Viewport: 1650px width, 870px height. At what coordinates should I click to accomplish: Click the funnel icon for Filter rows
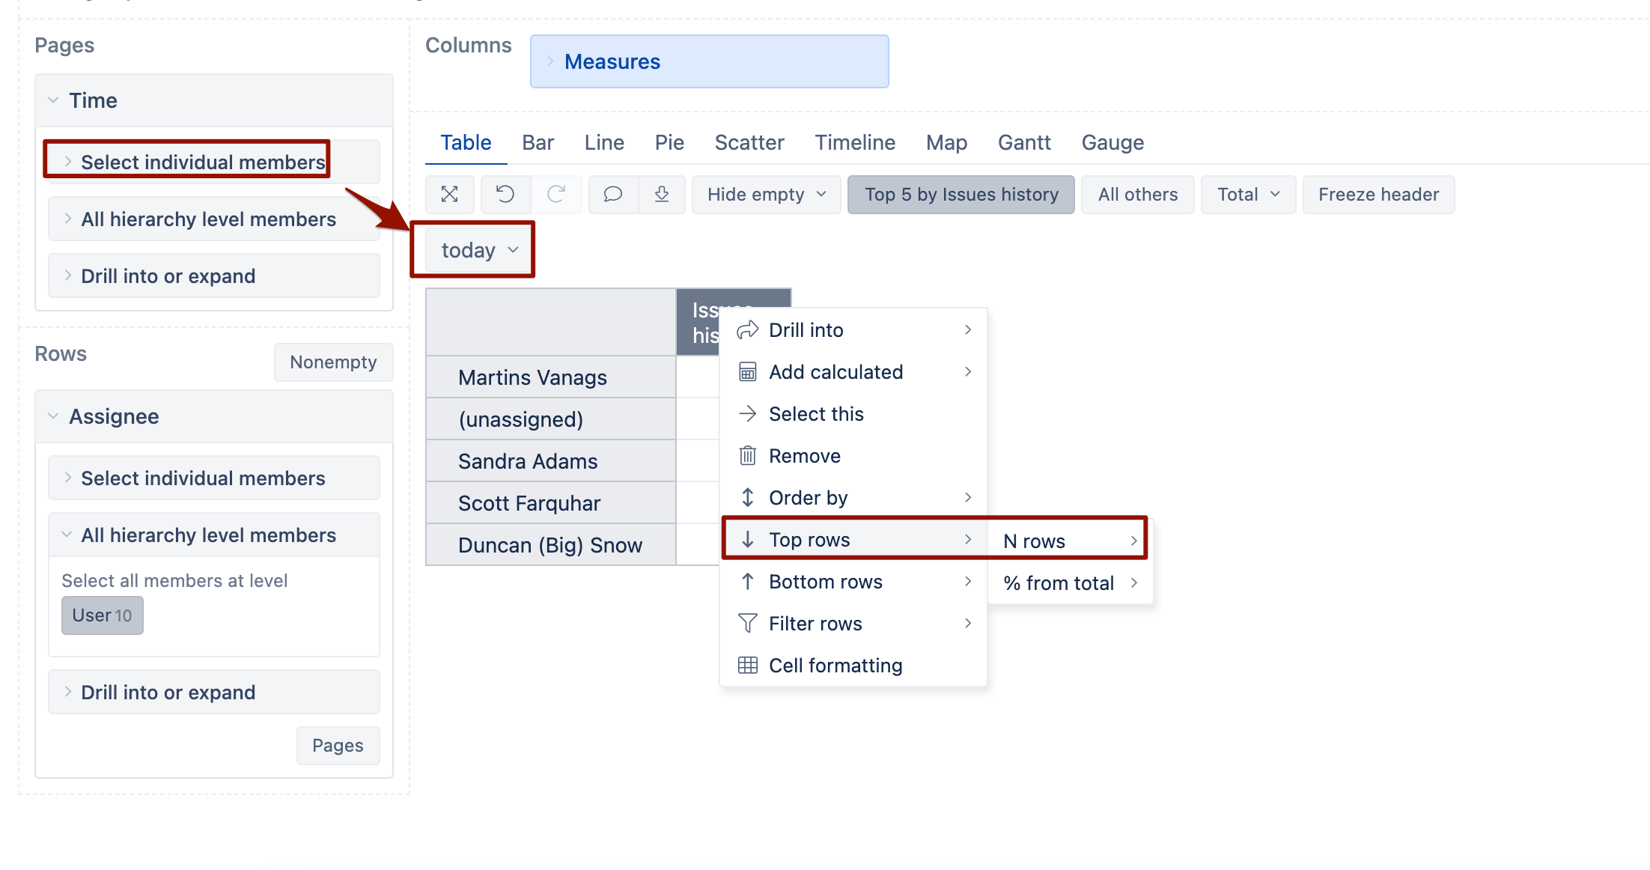[x=747, y=624]
